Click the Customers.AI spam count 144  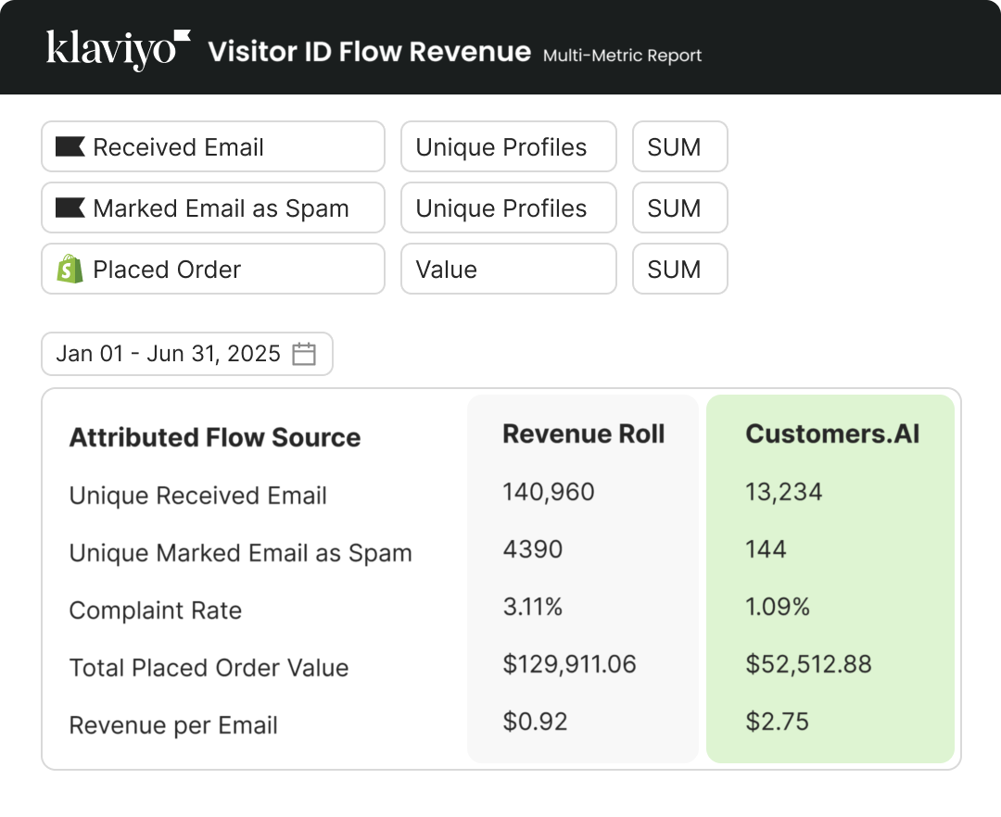(x=767, y=549)
